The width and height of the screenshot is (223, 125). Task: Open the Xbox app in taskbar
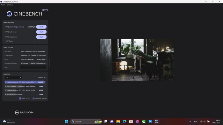point(144,122)
